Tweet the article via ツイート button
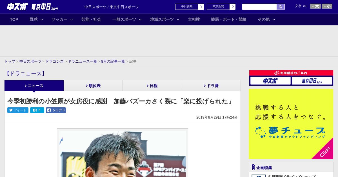 [18, 110]
